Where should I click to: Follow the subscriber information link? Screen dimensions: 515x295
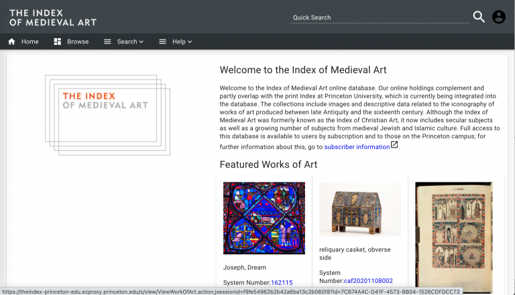click(357, 147)
